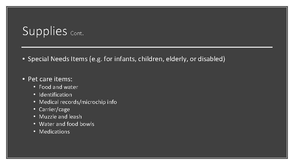This screenshot has height=165, width=294.
Task: Click the bullet marker beside "Carrier/cage"
Action: [x=35, y=109]
